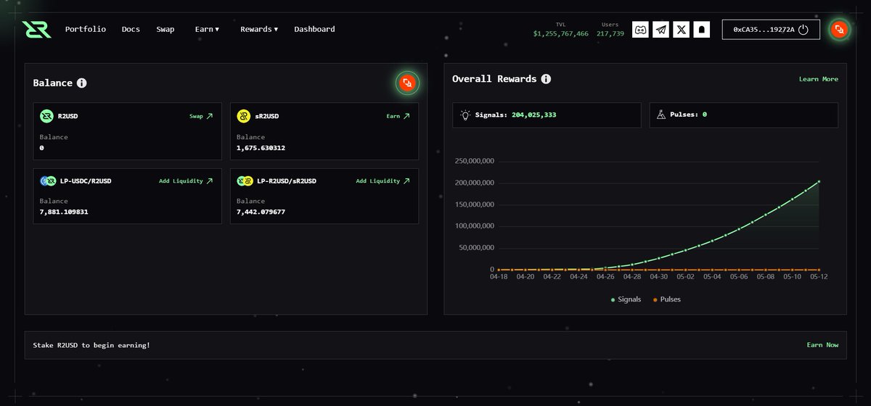This screenshot has height=406, width=871.
Task: Click the orange round icon in header
Action: (x=839, y=30)
